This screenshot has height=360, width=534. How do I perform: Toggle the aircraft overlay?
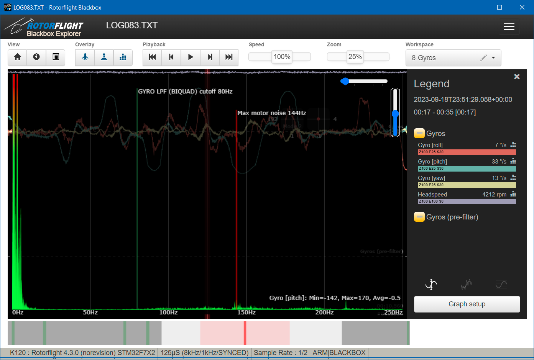[x=85, y=57]
